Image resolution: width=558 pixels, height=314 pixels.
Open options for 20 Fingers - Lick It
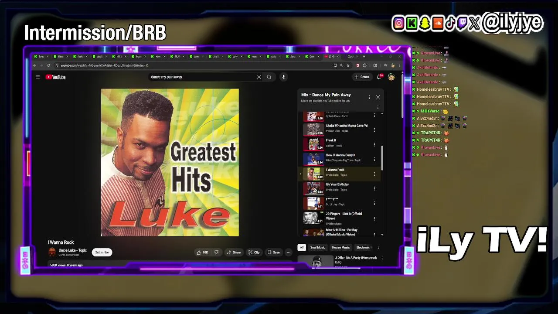pos(374,218)
